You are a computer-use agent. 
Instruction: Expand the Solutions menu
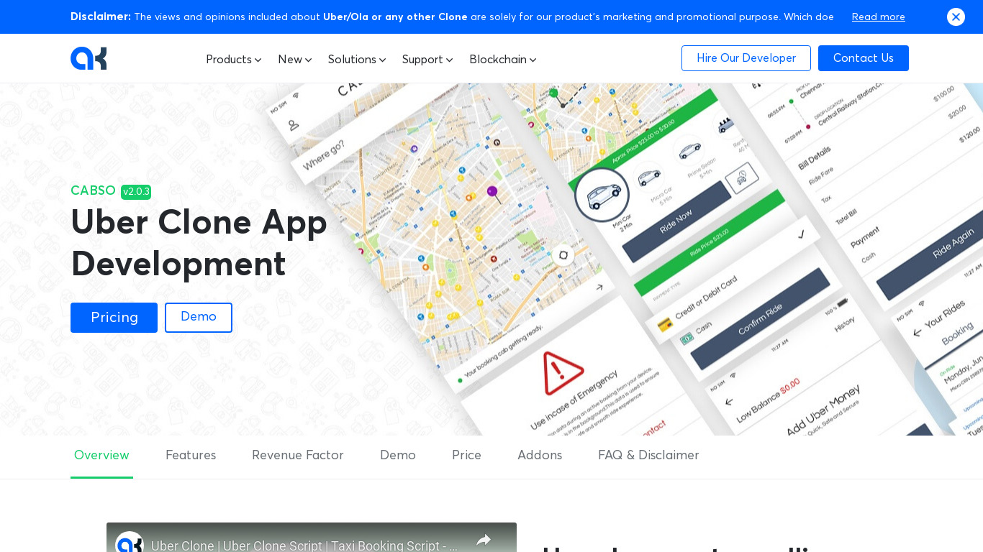pos(357,60)
